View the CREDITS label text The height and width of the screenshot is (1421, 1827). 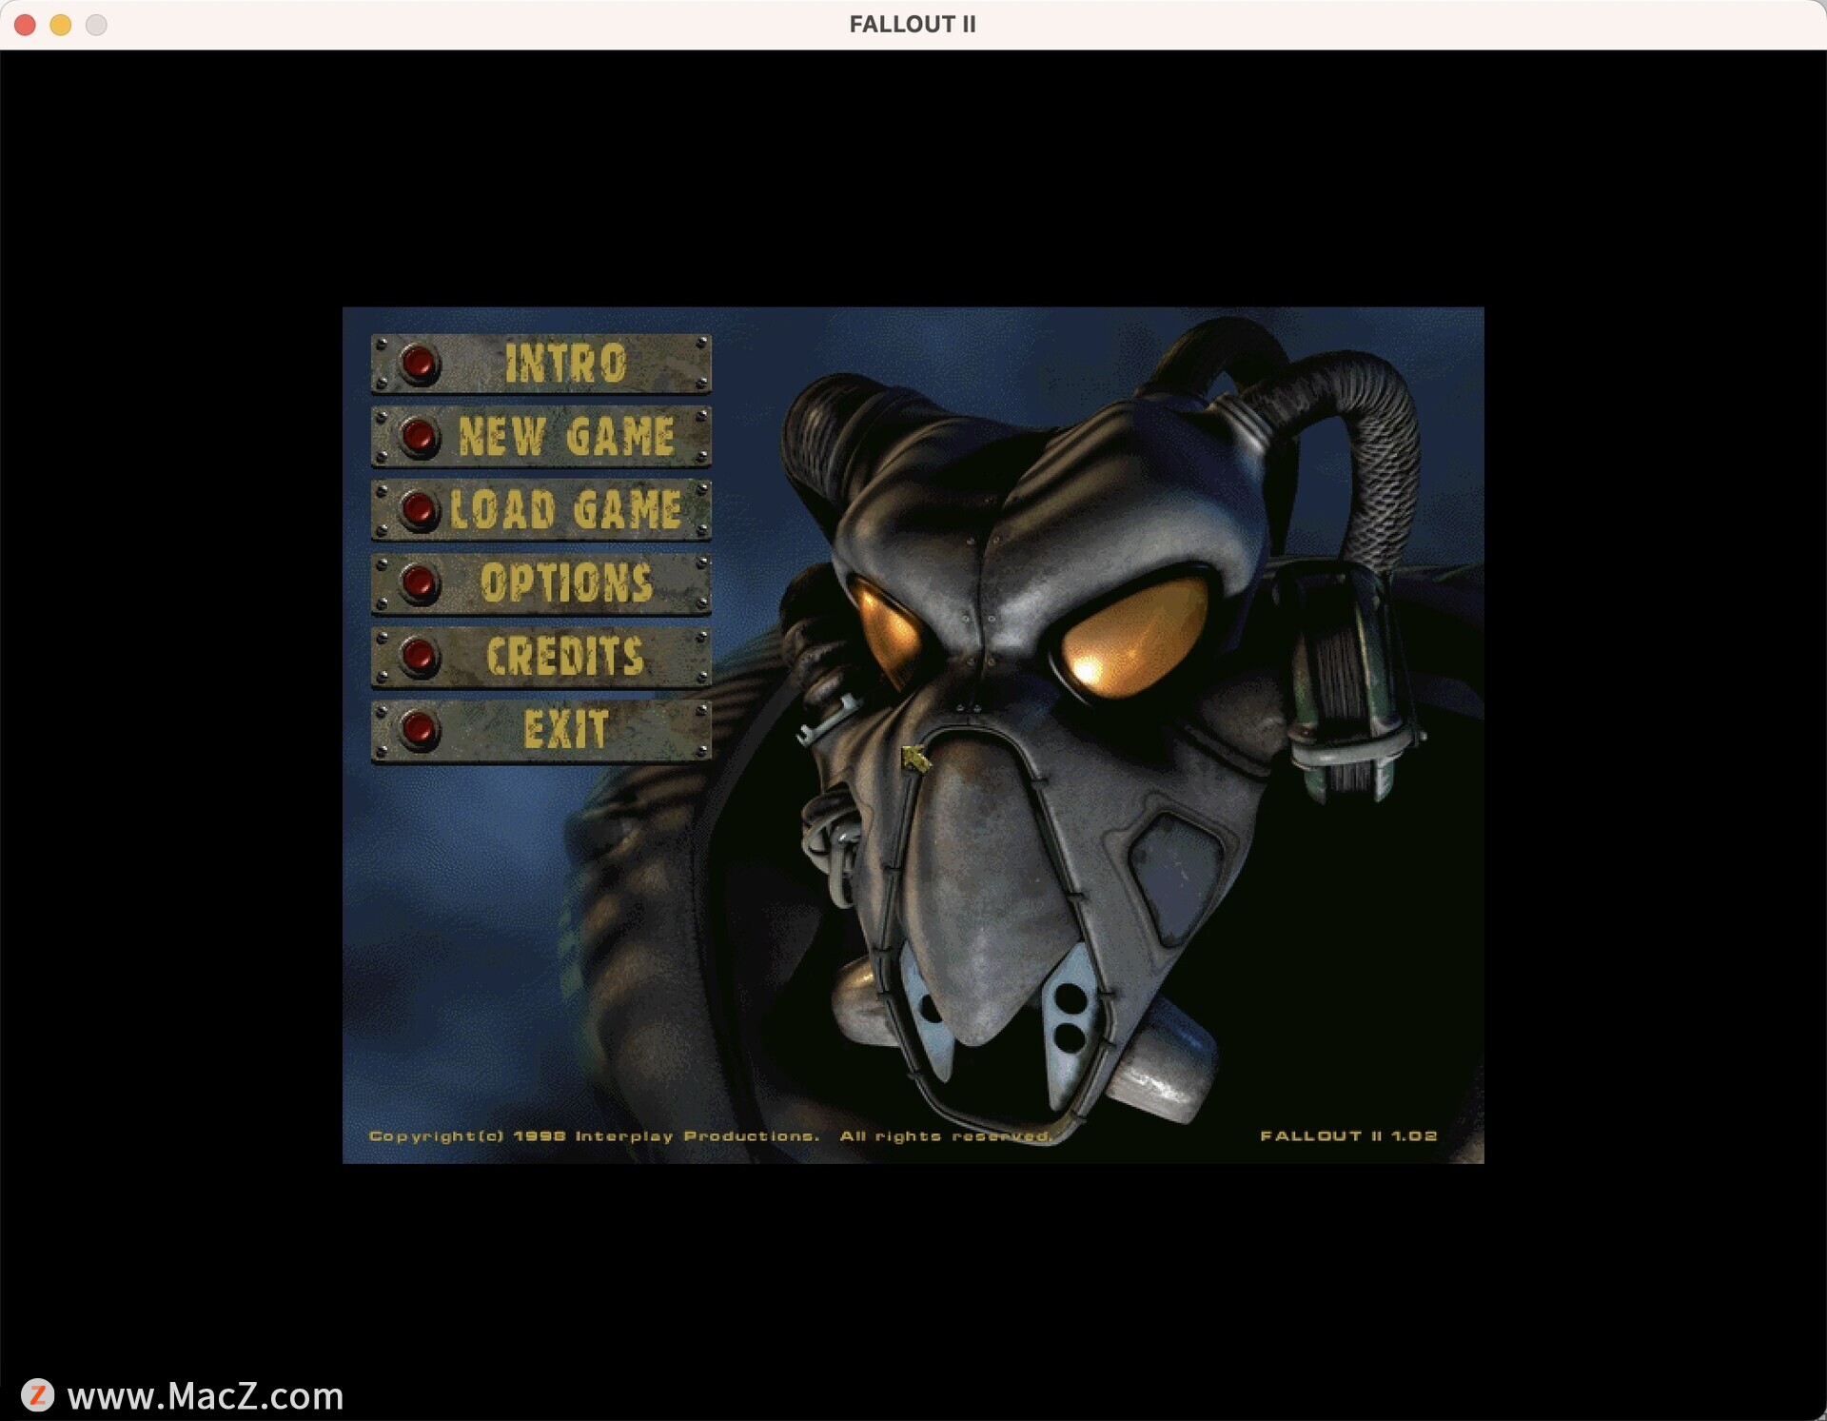click(x=565, y=657)
